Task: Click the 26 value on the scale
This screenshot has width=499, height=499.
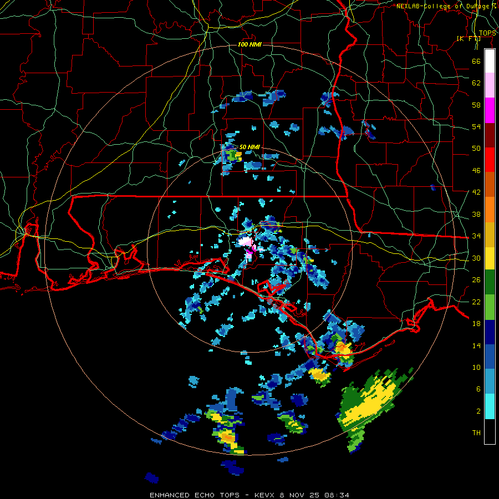Action: [476, 280]
